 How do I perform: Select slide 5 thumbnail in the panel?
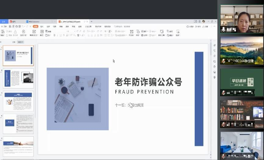pyautogui.click(x=18, y=146)
